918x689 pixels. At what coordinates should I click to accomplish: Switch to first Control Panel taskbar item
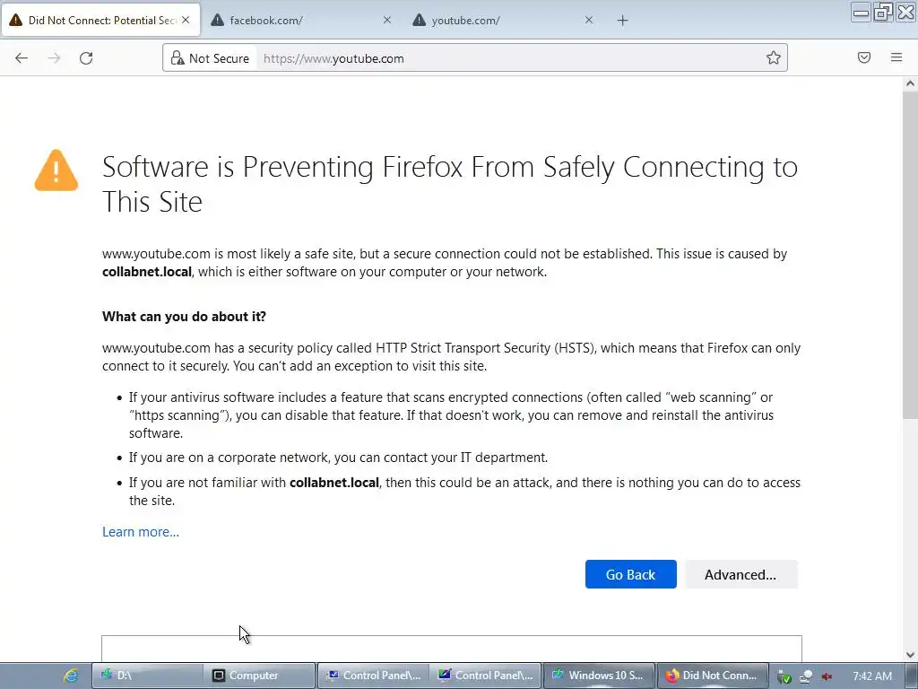point(374,676)
